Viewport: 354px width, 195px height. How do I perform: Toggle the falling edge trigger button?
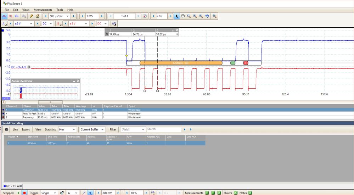[x=90, y=193]
